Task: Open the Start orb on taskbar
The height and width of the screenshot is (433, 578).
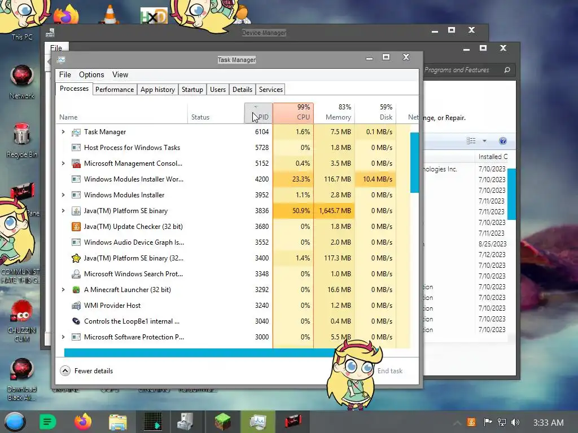Action: pyautogui.click(x=15, y=422)
